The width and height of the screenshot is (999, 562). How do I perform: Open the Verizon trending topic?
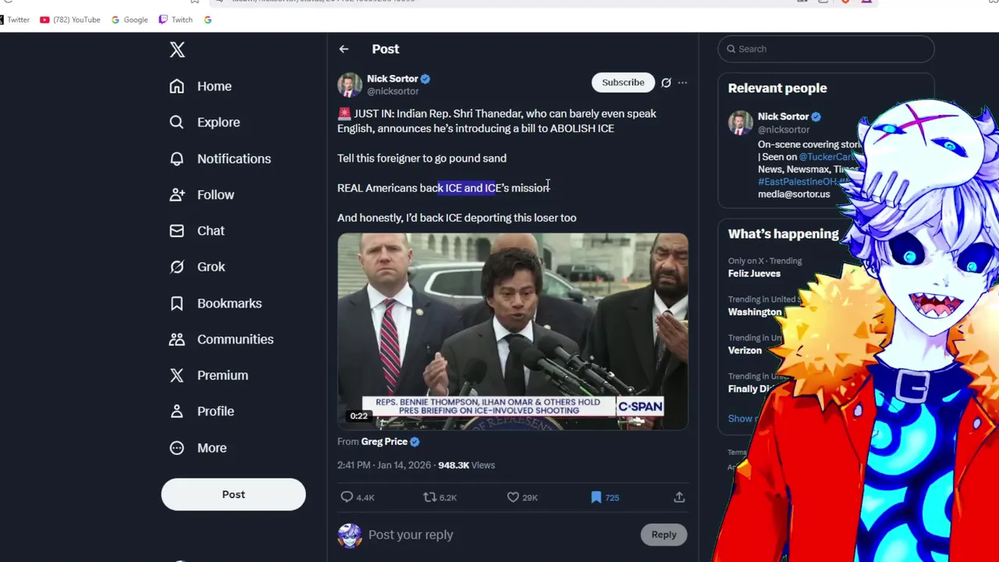[745, 350]
